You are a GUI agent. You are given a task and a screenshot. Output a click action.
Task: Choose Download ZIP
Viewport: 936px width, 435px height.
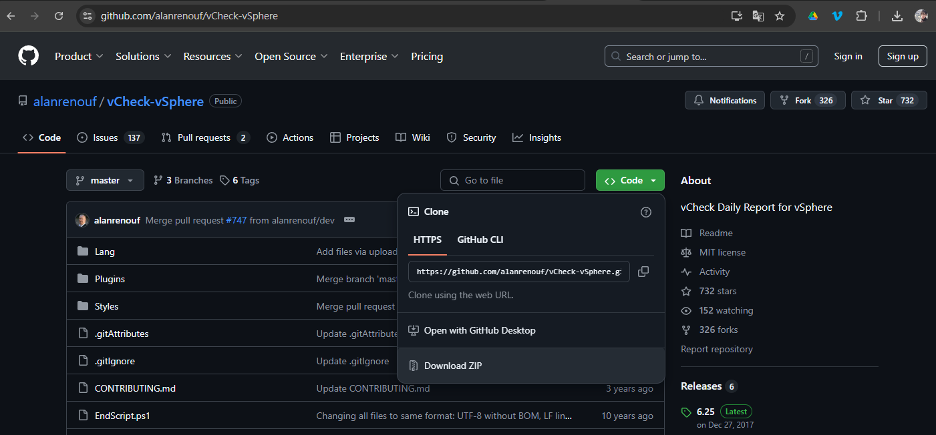[531, 366]
